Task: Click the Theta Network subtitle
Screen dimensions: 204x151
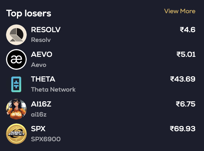Action: [x=53, y=90]
